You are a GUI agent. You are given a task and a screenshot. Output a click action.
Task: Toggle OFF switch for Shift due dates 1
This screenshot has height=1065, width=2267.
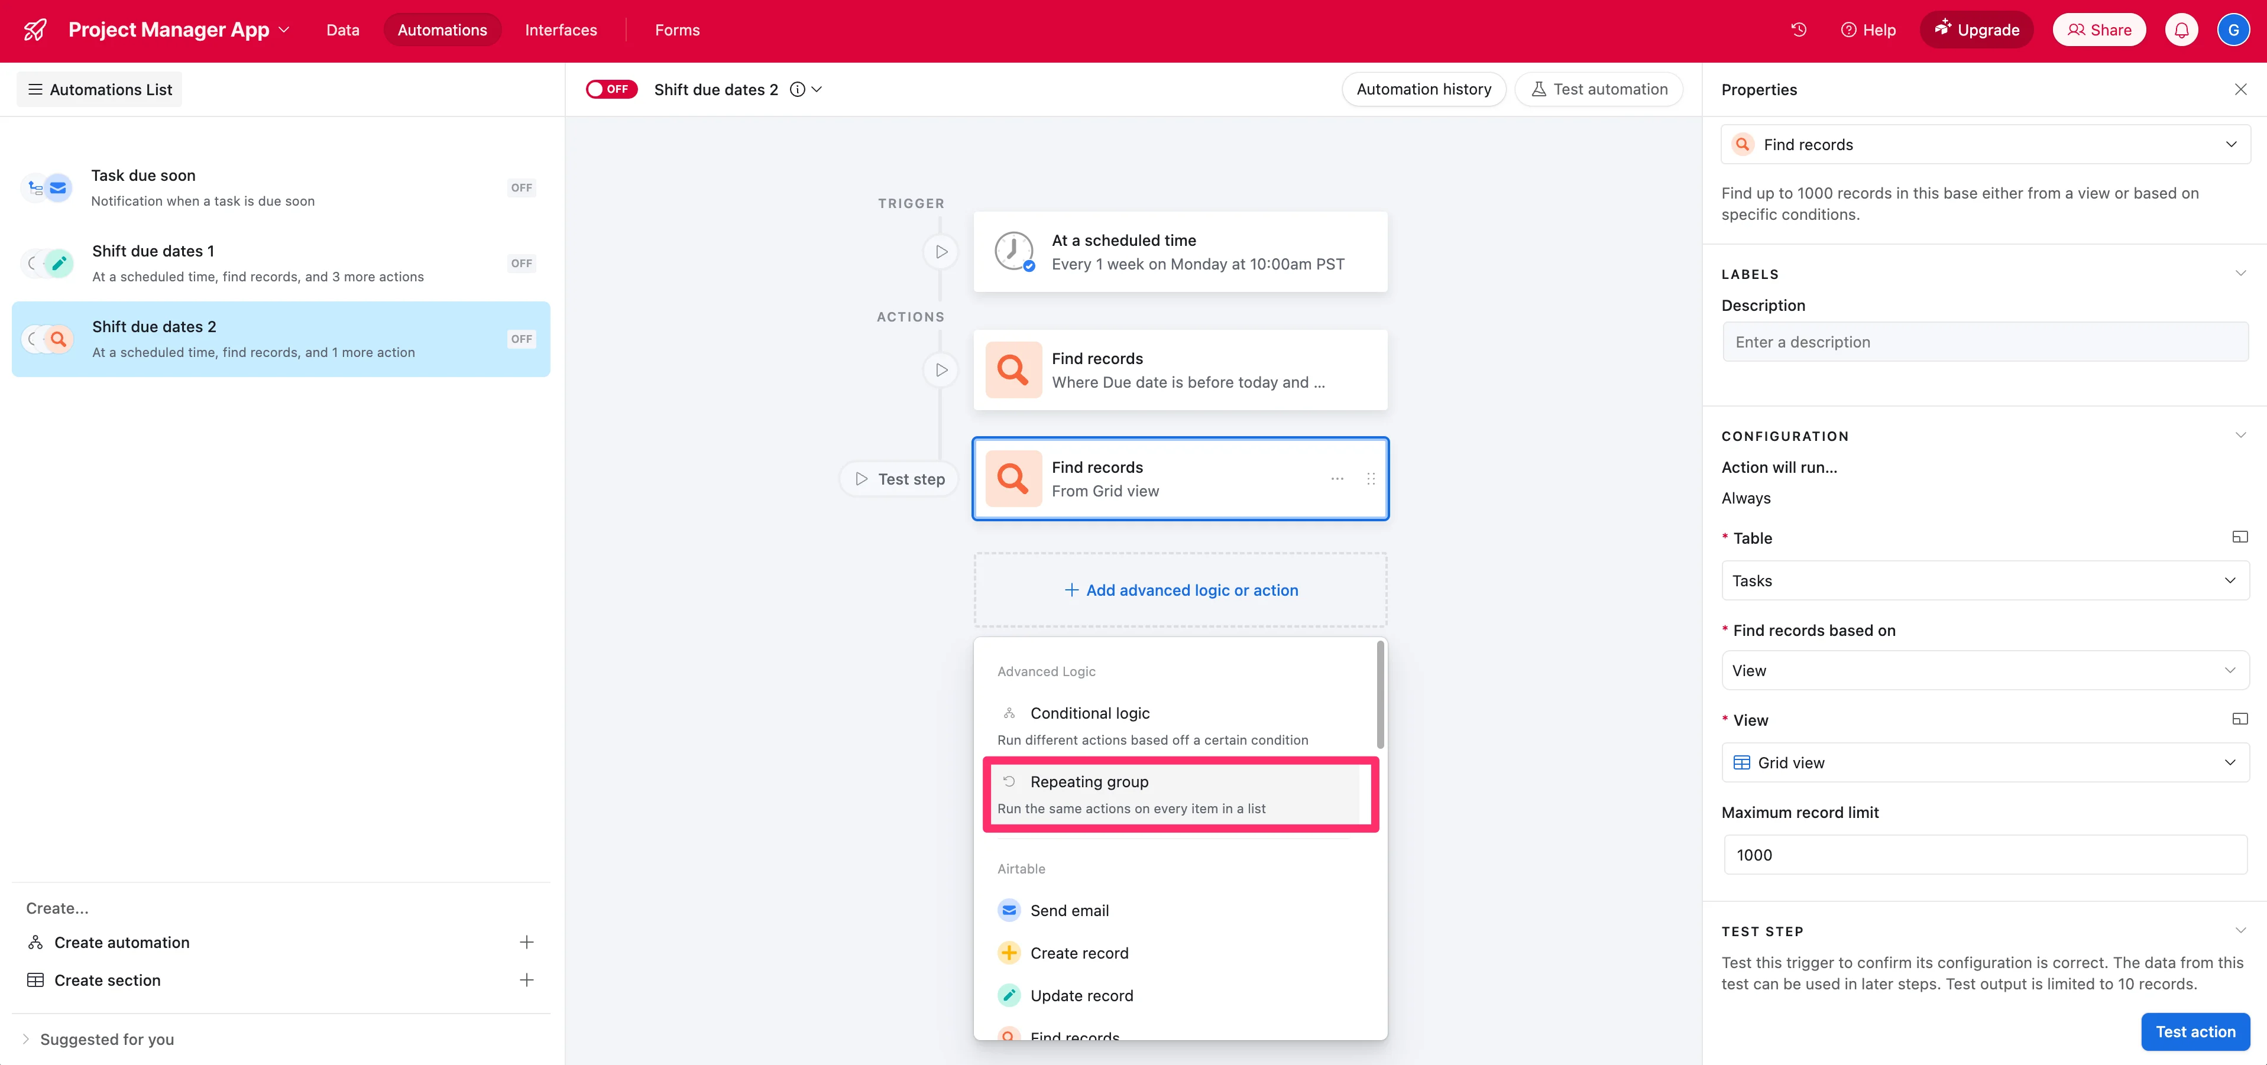pos(521,263)
